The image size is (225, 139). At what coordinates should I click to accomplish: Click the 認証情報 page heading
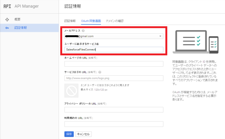tap(73, 6)
